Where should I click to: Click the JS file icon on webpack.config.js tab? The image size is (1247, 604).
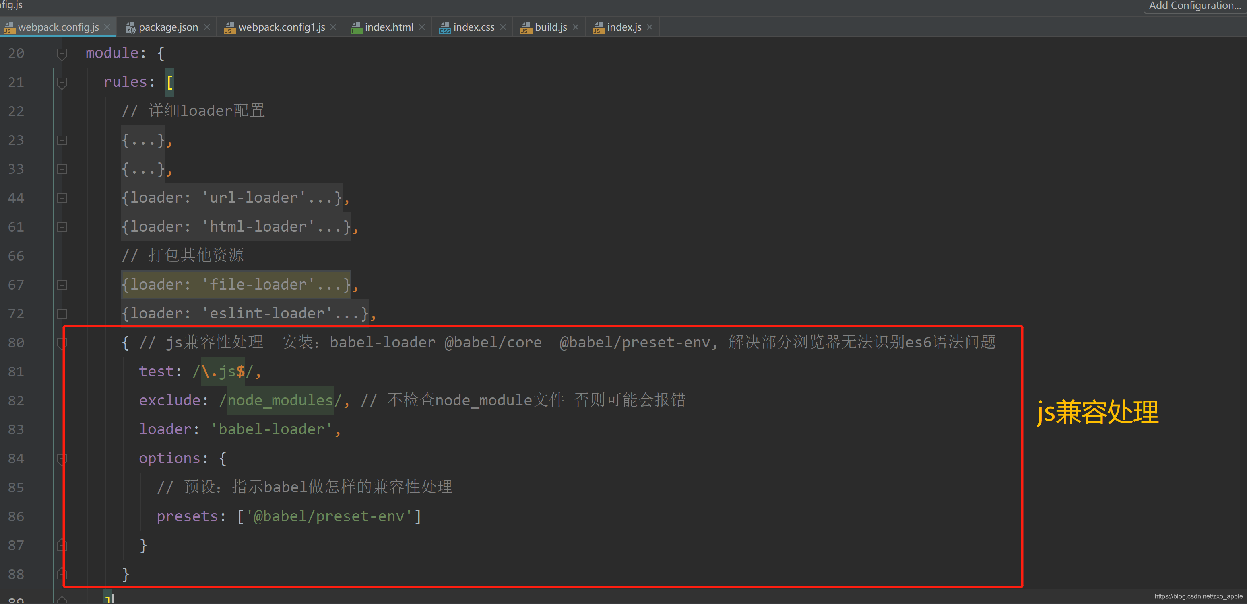pos(9,28)
